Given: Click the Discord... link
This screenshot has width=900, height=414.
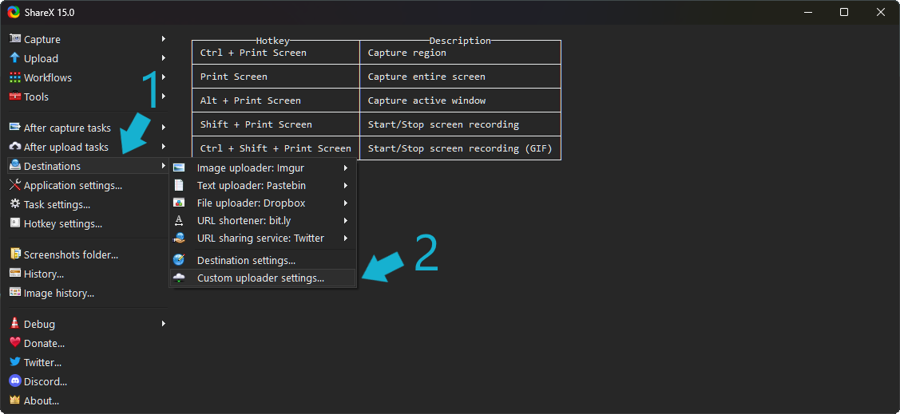Looking at the screenshot, I should (x=46, y=381).
